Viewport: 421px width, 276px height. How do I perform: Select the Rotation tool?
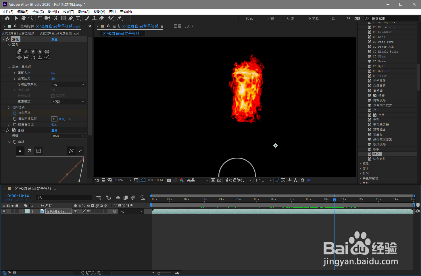point(40,18)
